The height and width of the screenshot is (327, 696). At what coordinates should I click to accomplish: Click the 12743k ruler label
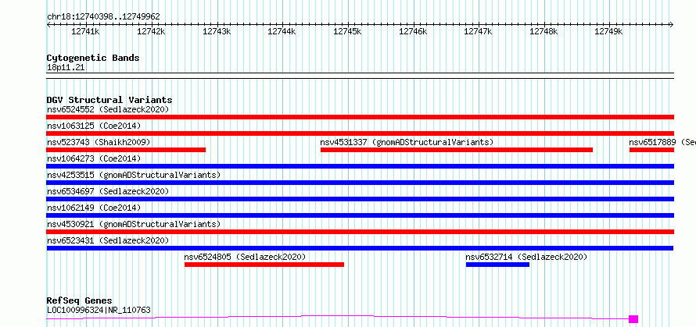[217, 32]
